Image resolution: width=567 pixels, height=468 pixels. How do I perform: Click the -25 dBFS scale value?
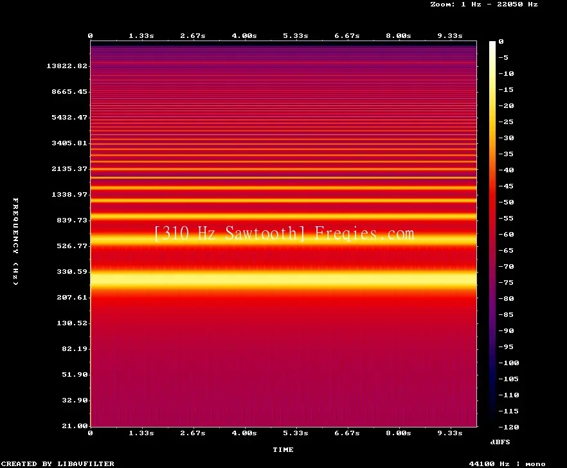506,122
